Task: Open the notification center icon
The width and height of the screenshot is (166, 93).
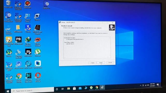Action: pyautogui.click(x=158, y=84)
